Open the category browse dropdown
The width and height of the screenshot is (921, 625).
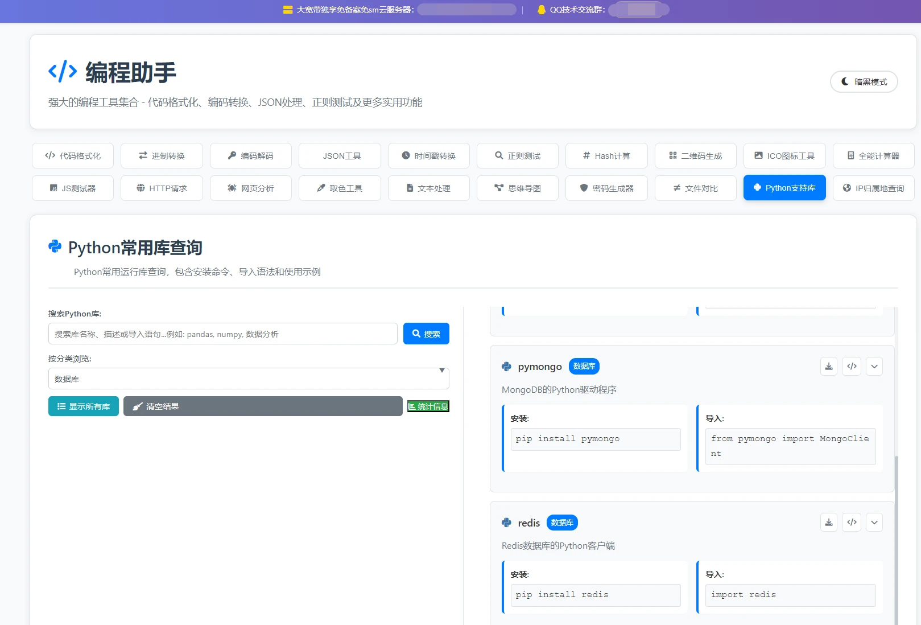point(249,379)
